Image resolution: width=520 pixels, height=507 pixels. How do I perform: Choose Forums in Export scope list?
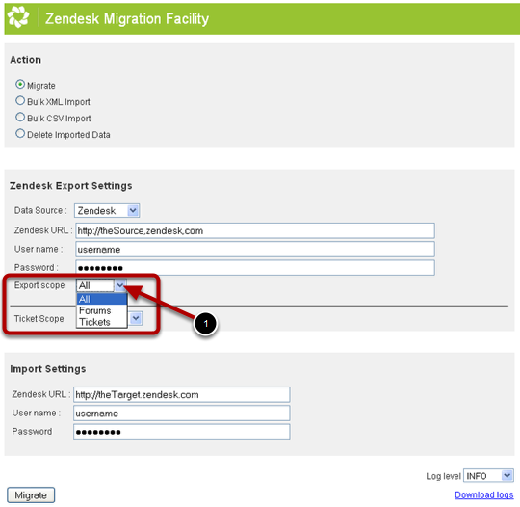point(102,310)
